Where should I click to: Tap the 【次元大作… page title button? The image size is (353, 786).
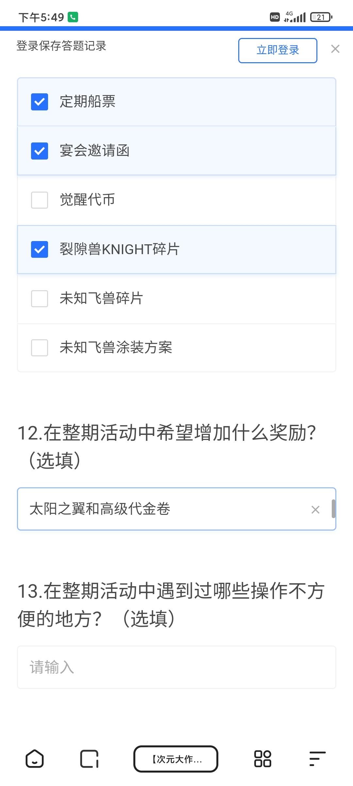click(x=176, y=759)
